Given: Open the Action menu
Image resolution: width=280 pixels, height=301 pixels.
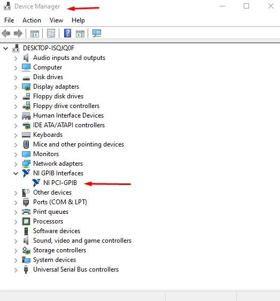Looking at the screenshot, I should coord(32,20).
